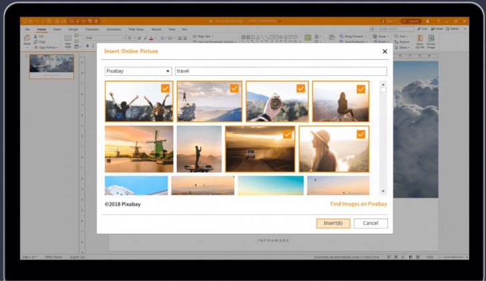This screenshot has height=281, width=486.
Task: Click the Upgrade button in title bar
Action: (411, 21)
